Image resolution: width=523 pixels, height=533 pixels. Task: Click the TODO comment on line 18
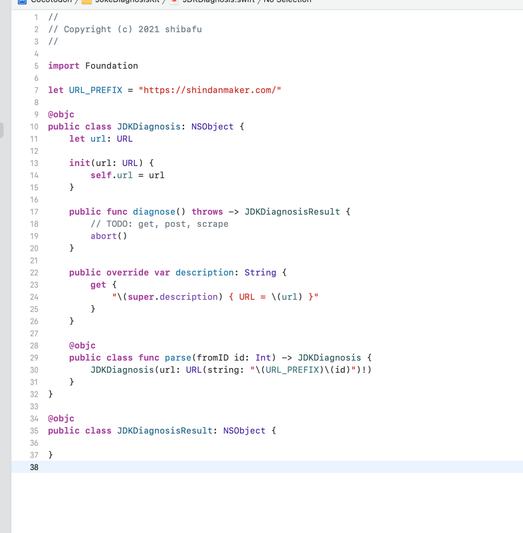click(159, 224)
